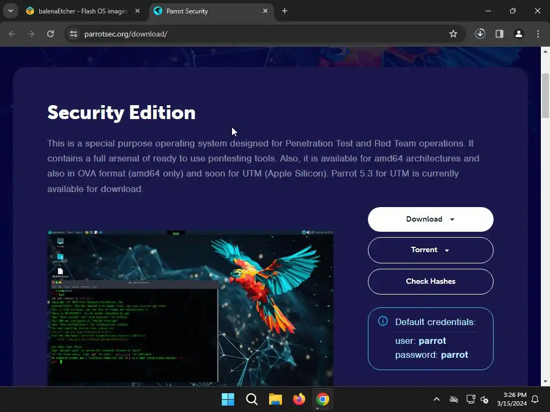Reload the Parrot Security page

(x=50, y=34)
